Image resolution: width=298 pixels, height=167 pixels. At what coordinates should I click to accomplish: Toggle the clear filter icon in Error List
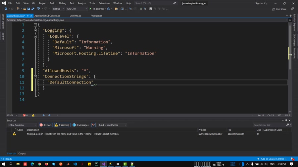pos(93,125)
